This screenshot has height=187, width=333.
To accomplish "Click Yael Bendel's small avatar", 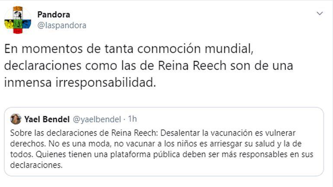I will (x=16, y=119).
